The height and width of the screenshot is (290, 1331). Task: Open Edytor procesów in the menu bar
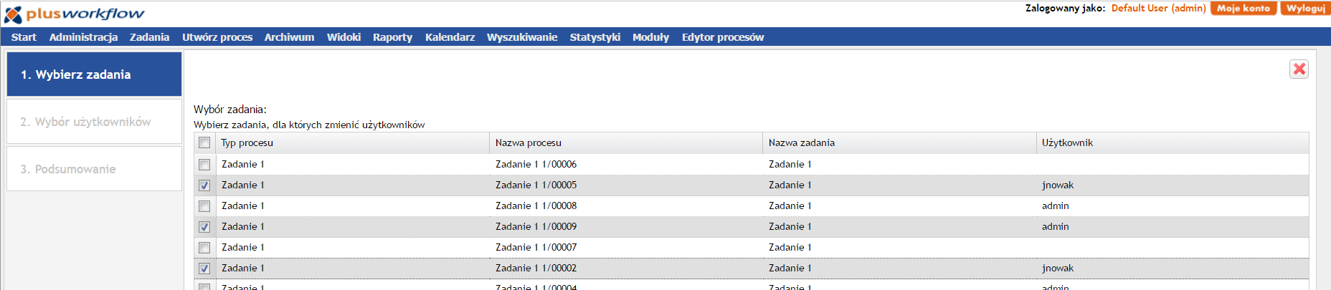coord(723,37)
